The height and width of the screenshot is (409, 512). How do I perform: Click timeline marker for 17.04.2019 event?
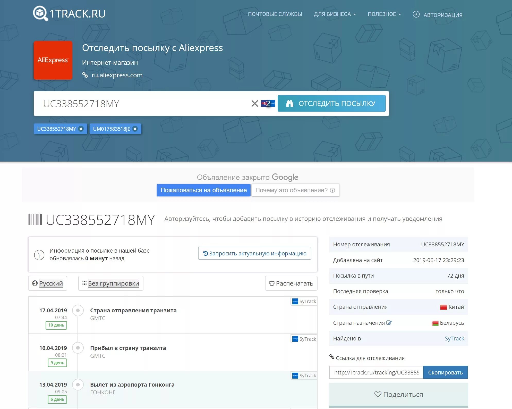point(78,310)
